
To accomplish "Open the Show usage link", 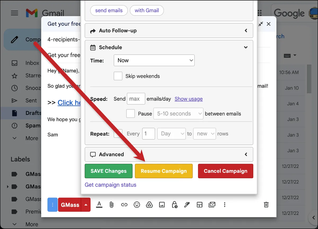I will [189, 99].
